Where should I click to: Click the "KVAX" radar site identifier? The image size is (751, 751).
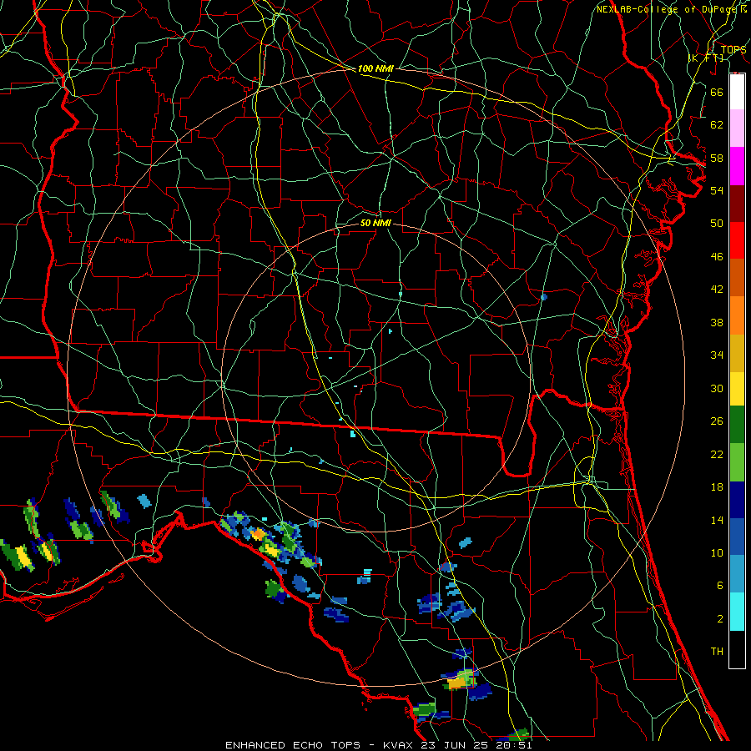click(x=397, y=745)
